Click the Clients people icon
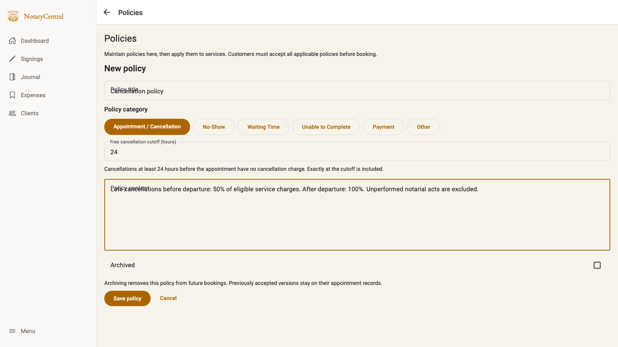 tap(12, 113)
